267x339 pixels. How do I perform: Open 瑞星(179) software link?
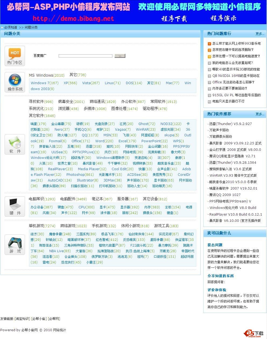38,124
